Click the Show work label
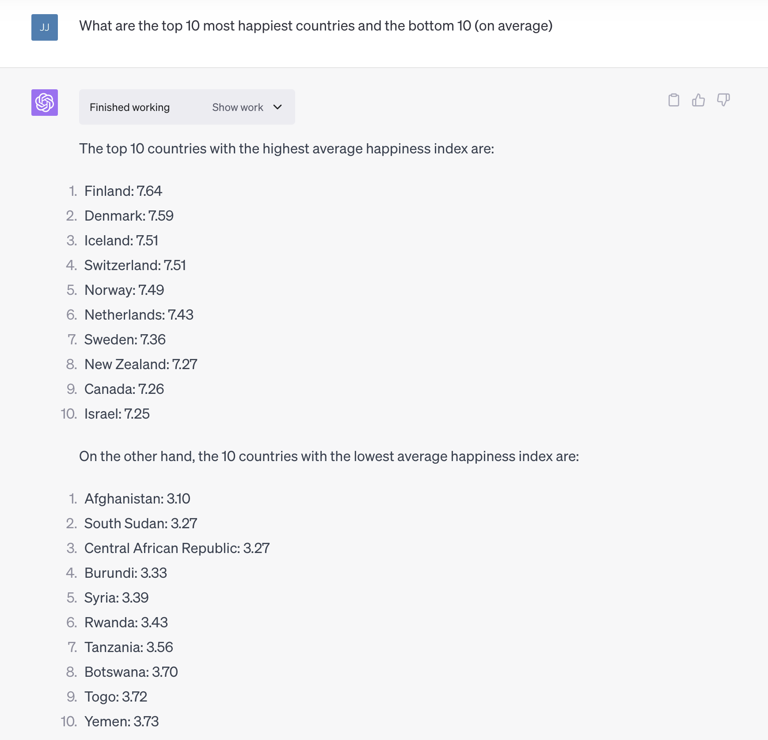 click(x=238, y=107)
